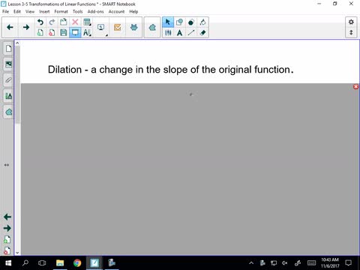Choose the Text tool
Screen dimensions: 360x270
[179, 32]
